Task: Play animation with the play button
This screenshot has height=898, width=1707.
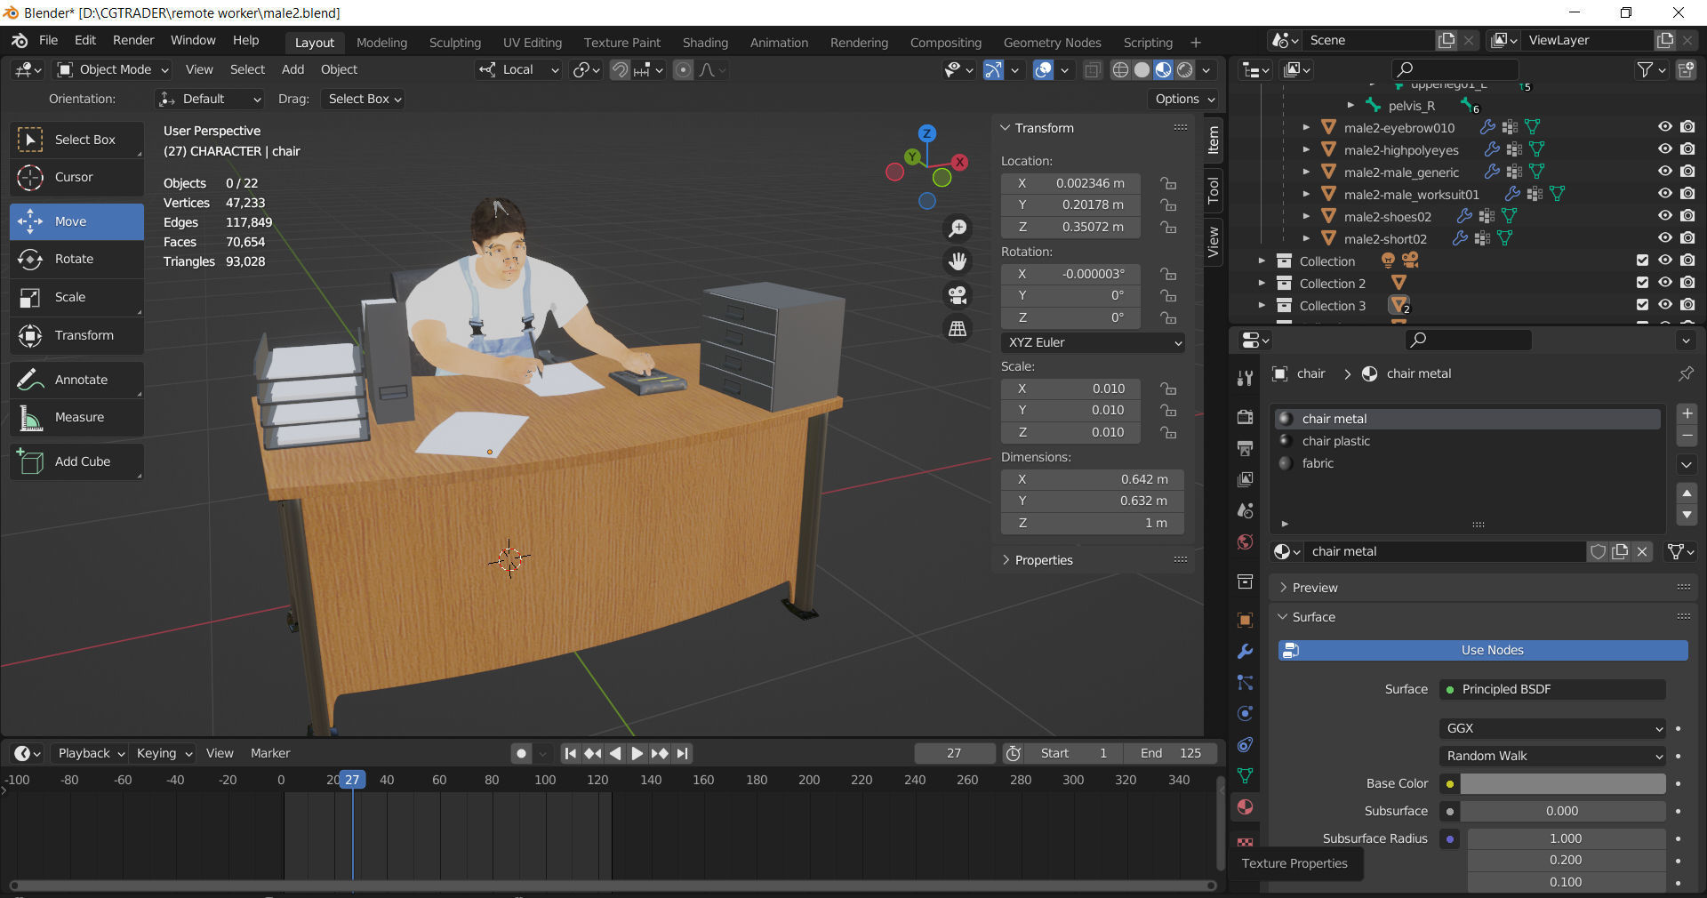Action: tap(637, 753)
